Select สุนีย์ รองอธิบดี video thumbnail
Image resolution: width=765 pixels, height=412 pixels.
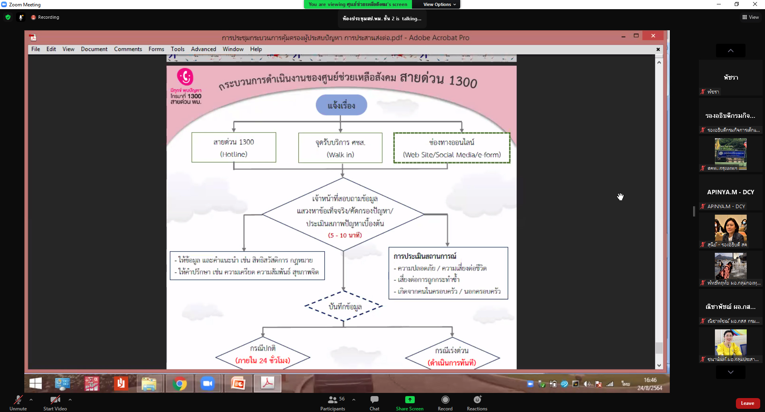click(x=731, y=231)
